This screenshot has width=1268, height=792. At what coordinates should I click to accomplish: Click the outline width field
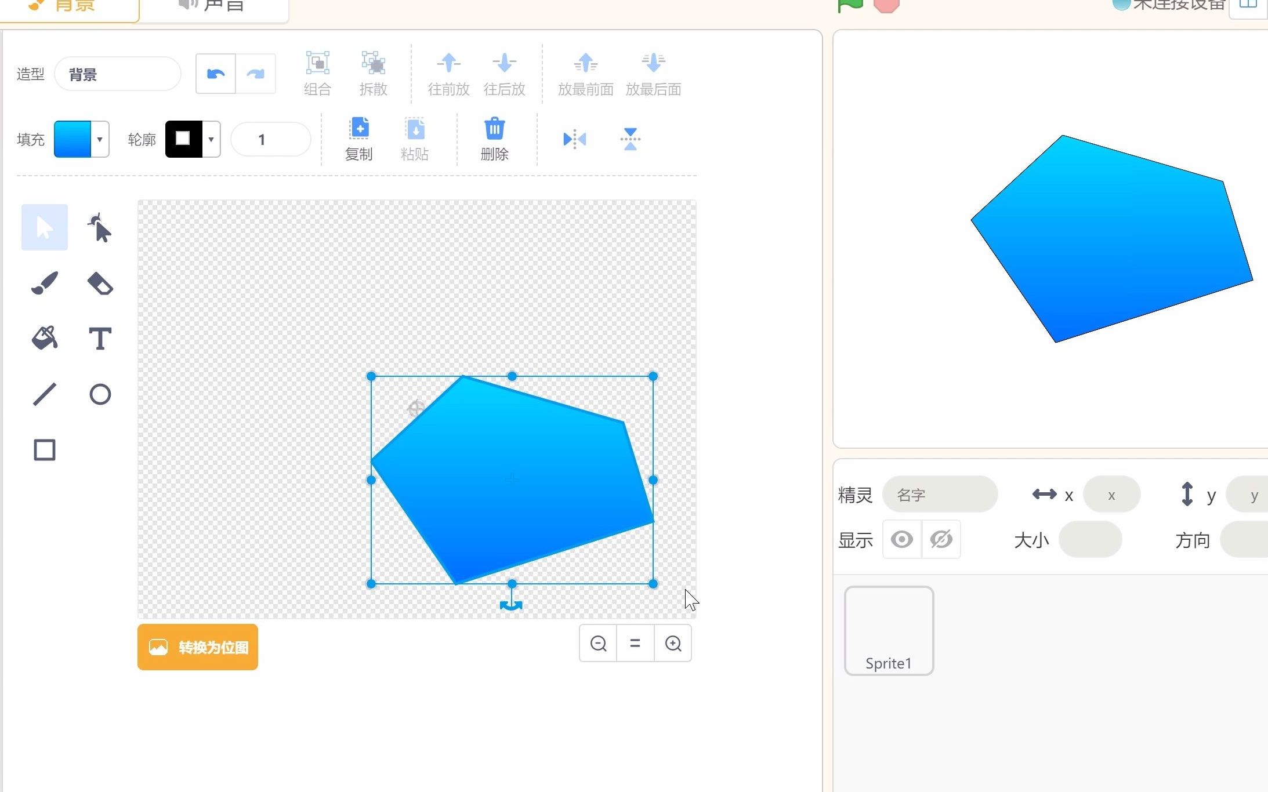(271, 139)
